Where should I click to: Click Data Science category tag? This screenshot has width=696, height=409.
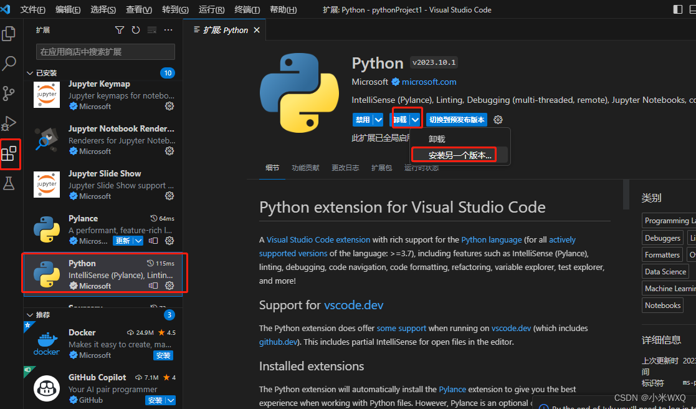pos(665,272)
